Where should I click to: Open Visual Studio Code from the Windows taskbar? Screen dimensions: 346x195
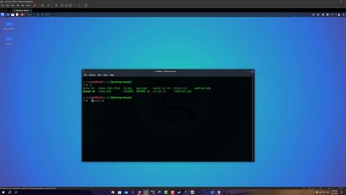tap(212, 192)
